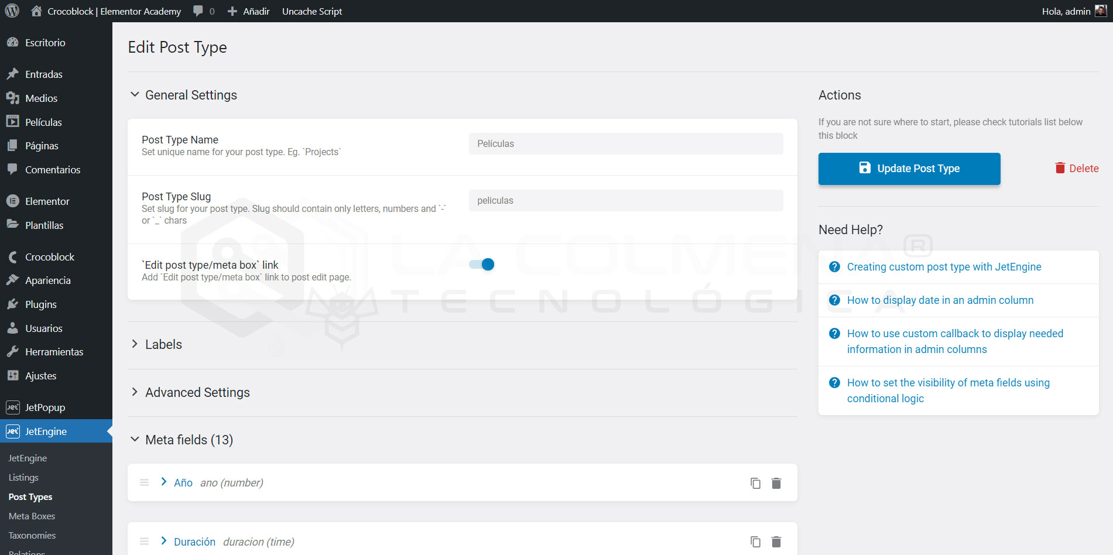This screenshot has width=1113, height=555.
Task: Click the Películas camera icon in sidebar
Action: coord(12,122)
